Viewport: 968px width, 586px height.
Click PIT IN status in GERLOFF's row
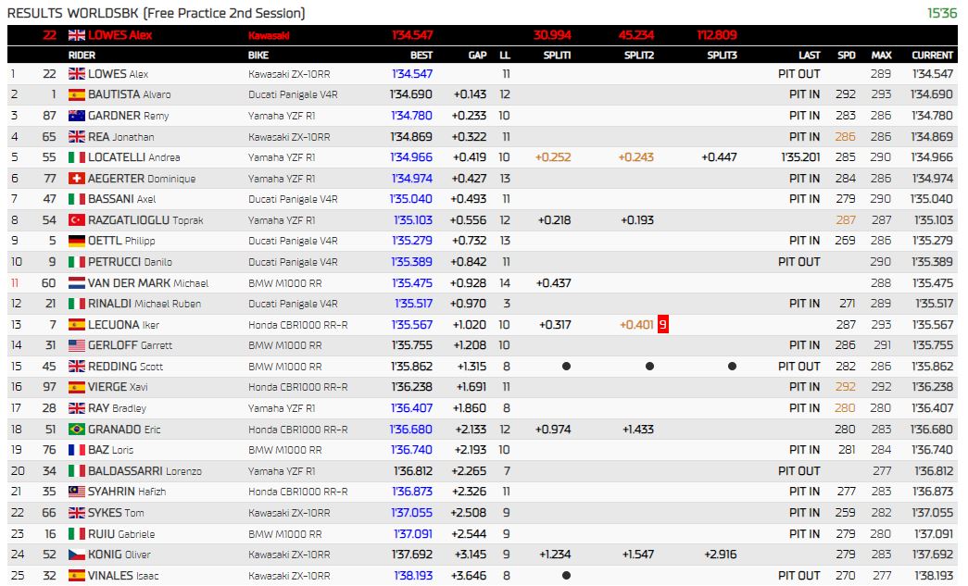point(804,345)
